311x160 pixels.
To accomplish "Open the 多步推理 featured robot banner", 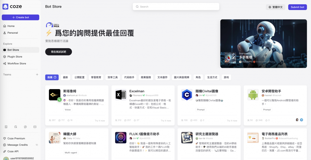I will 264,44.
